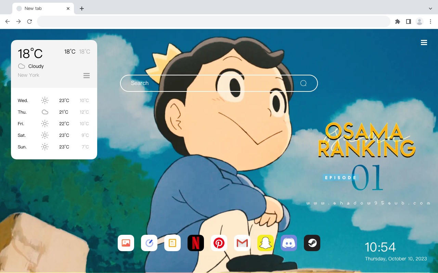The width and height of the screenshot is (438, 273).
Task: Go forward to the next page
Action: [18, 21]
